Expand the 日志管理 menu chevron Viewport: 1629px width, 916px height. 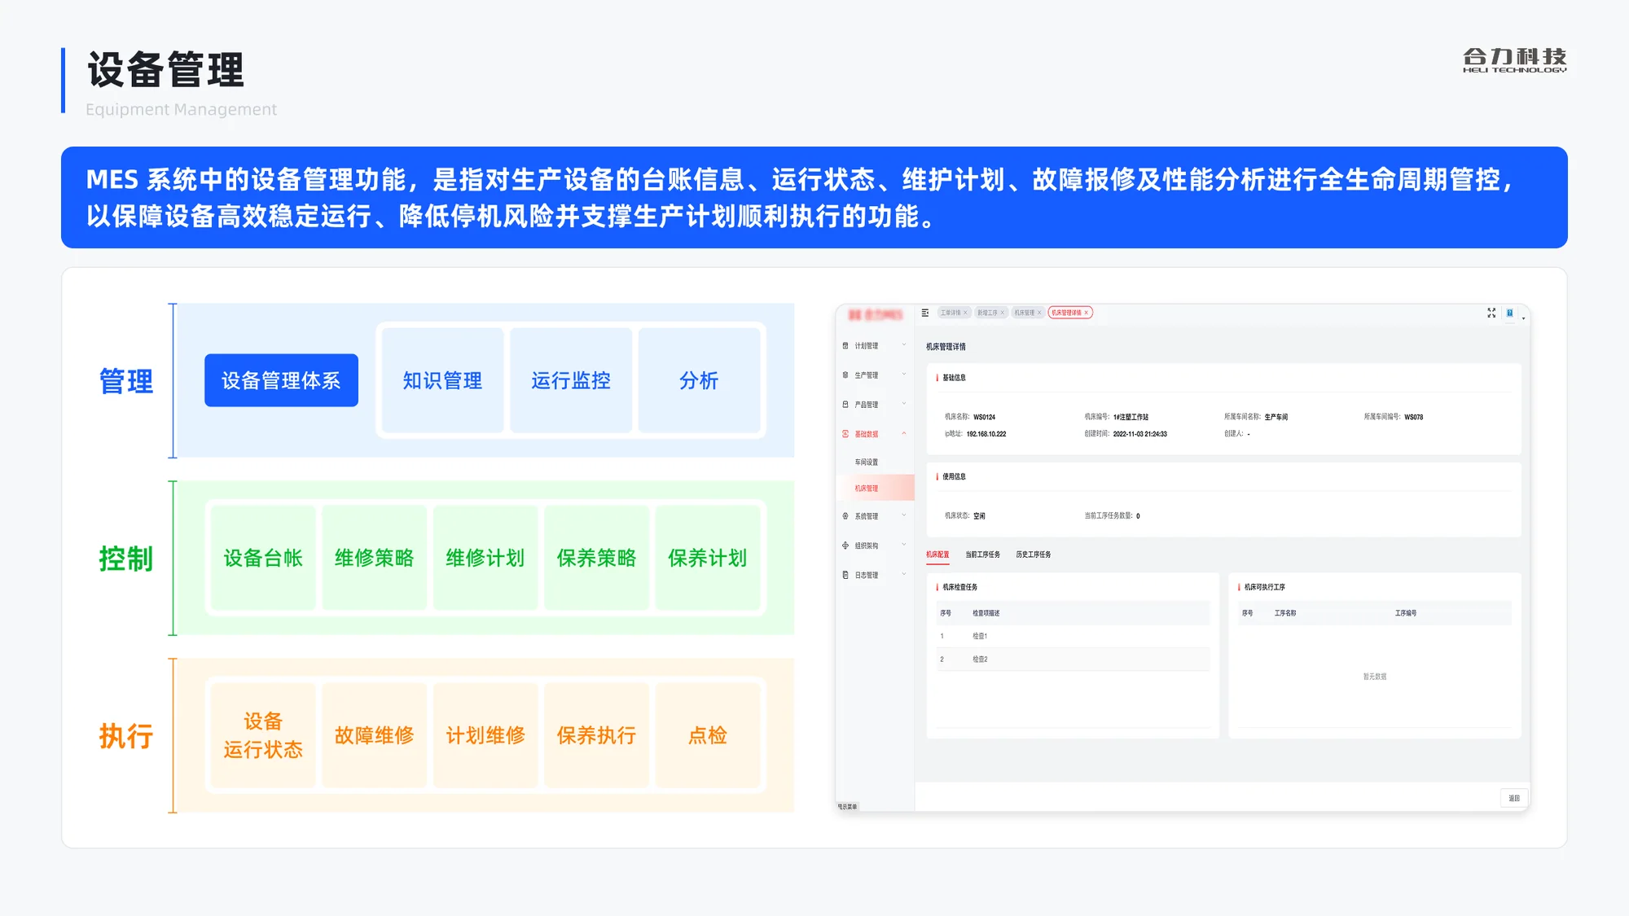[x=904, y=574]
